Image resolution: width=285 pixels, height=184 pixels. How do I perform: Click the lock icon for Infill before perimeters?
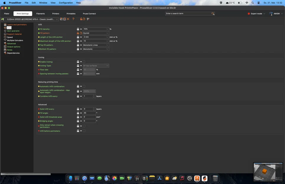point(78,131)
